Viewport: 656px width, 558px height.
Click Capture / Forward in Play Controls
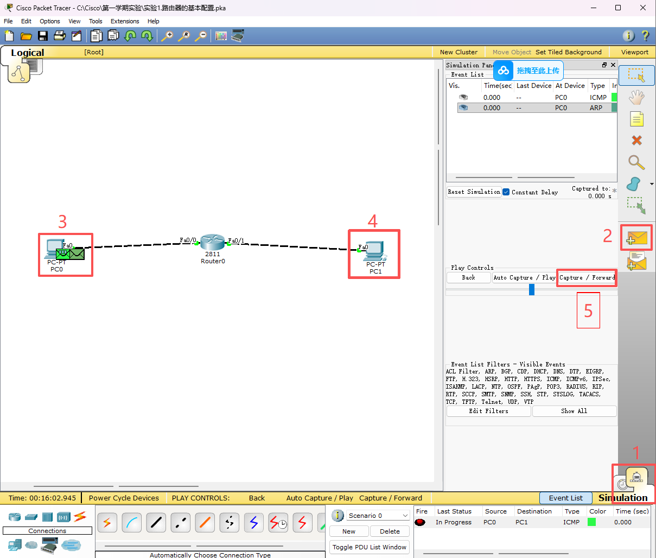(x=587, y=277)
